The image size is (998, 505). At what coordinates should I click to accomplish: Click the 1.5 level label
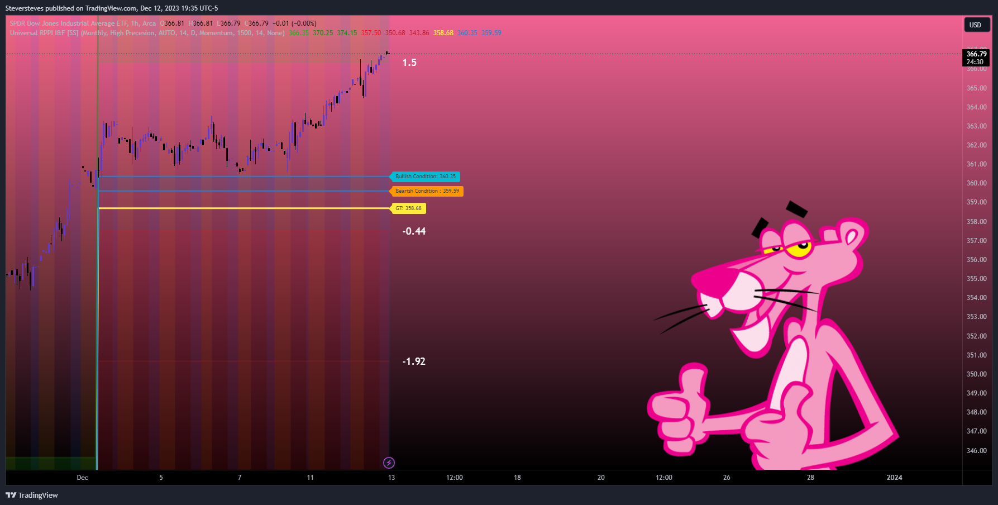click(409, 63)
